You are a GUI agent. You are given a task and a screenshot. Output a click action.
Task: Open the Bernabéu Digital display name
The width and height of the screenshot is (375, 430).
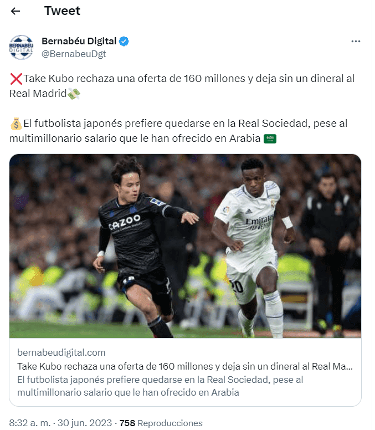click(79, 41)
